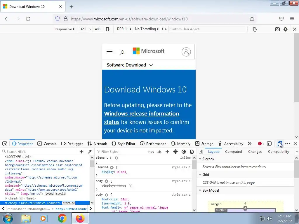The height and width of the screenshot is (224, 299).
Task: Open the Debugger tab
Action: tap(72, 143)
